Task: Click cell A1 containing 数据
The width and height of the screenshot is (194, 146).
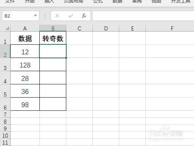Action: tap(25, 38)
